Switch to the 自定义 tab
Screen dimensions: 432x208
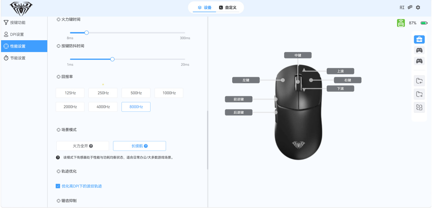[x=227, y=7]
